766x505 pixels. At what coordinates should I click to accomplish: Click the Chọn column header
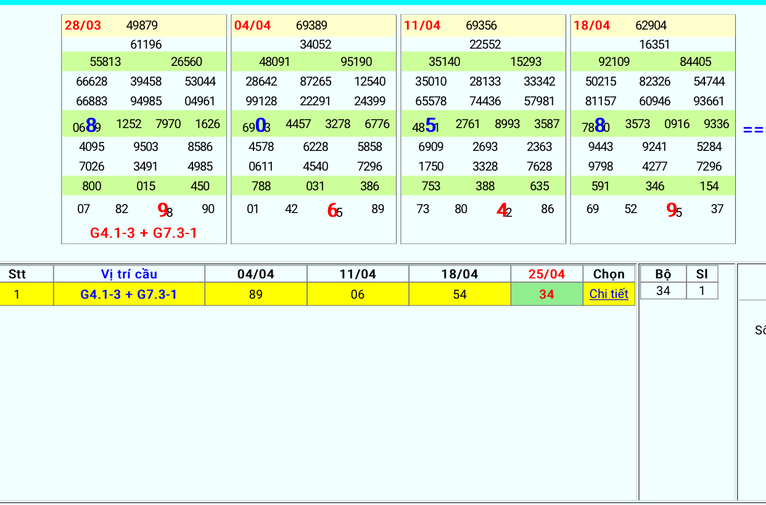(609, 274)
